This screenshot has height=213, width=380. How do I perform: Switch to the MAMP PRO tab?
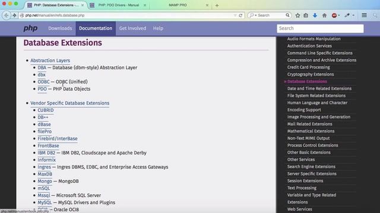pos(178,5)
